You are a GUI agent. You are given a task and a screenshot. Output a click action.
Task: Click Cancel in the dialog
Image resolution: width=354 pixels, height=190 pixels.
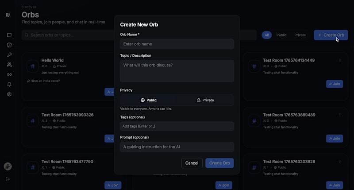192,163
